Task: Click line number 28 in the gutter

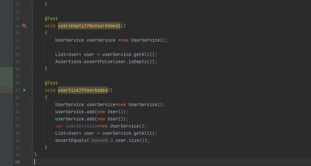Action: (x=17, y=54)
